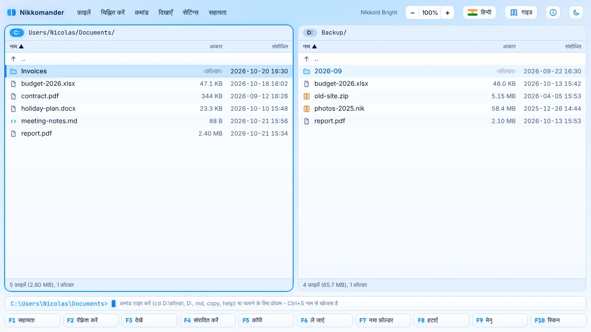Screen dimensions: 591x332
Task: Click the file icon of budget-2026.xlsx in the D: panel
Action: (307, 83)
